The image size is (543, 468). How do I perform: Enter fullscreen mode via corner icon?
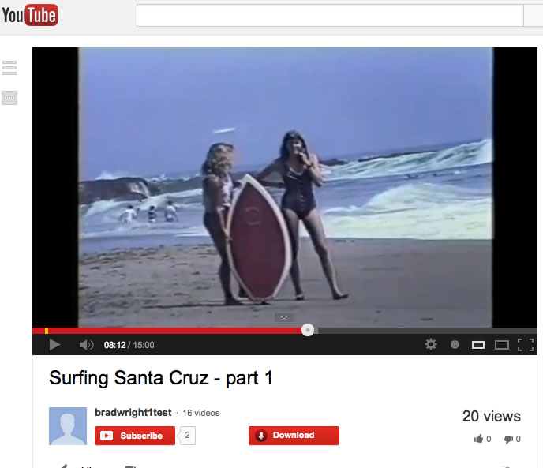[526, 345]
